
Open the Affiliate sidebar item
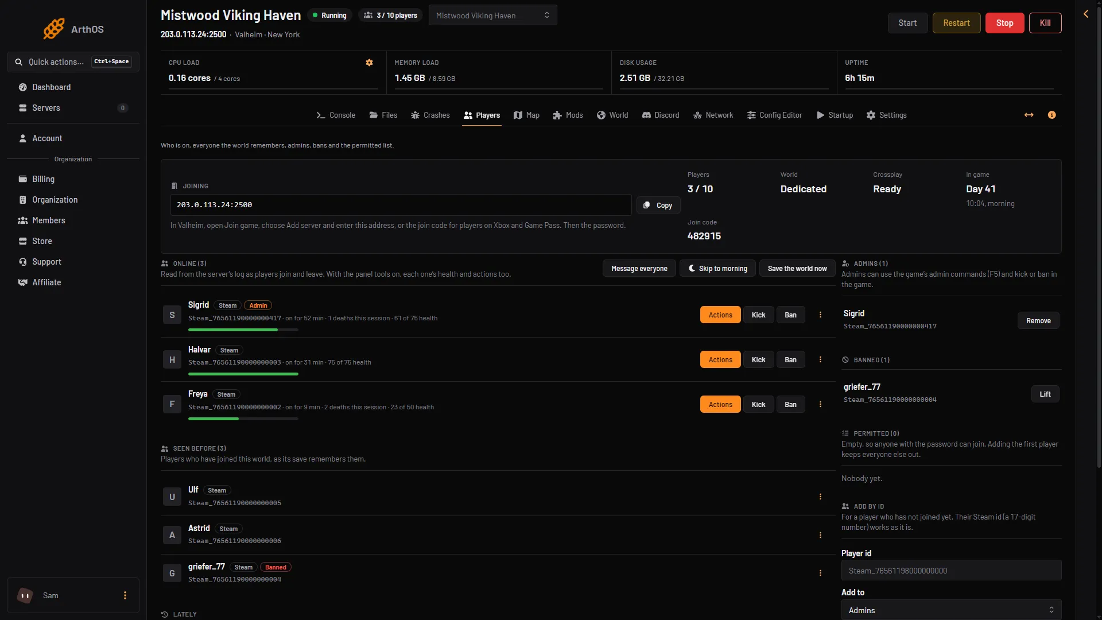tap(73, 282)
